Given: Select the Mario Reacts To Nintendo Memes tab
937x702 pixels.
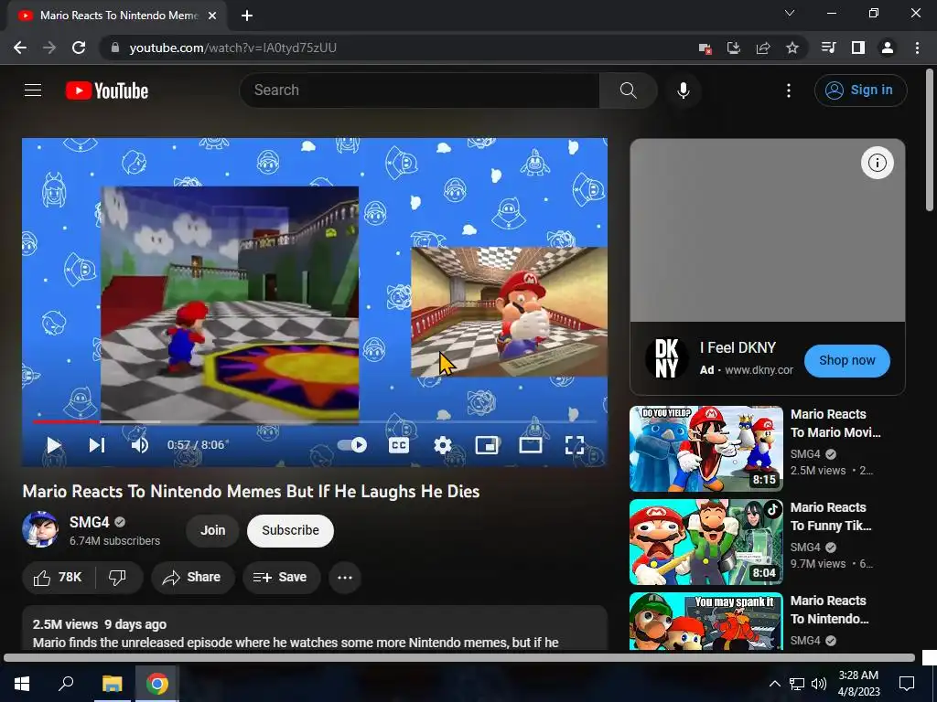Looking at the screenshot, I should point(117,16).
